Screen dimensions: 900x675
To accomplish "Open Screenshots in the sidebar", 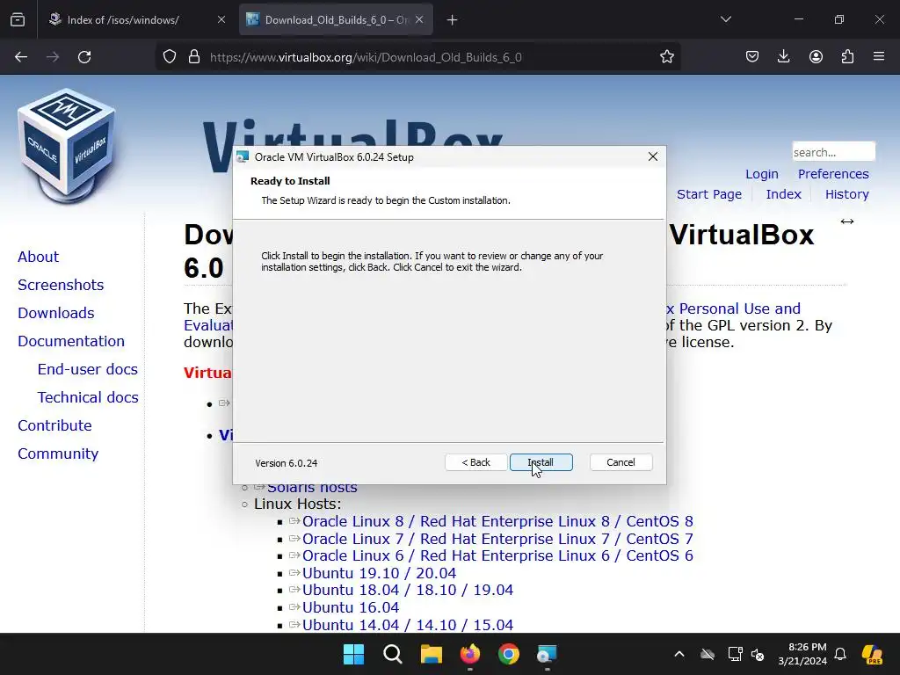I will pos(61,285).
